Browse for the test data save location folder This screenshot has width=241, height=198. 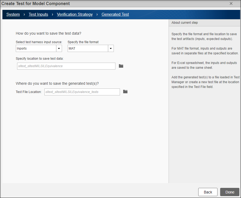click(x=121, y=66)
